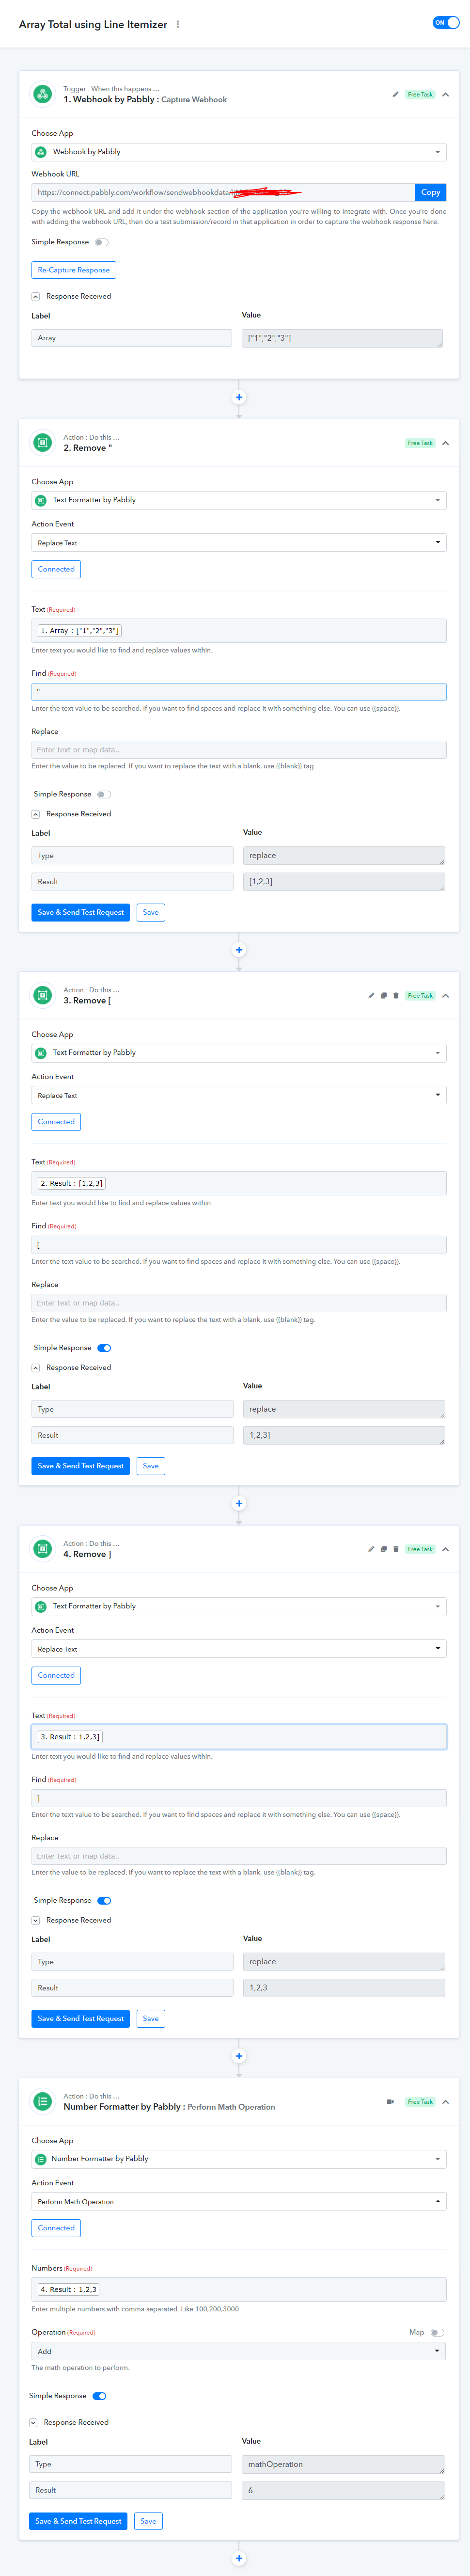The image size is (470, 2576).
Task: Collapse Response Received section in step 3
Action: click(x=35, y=1367)
